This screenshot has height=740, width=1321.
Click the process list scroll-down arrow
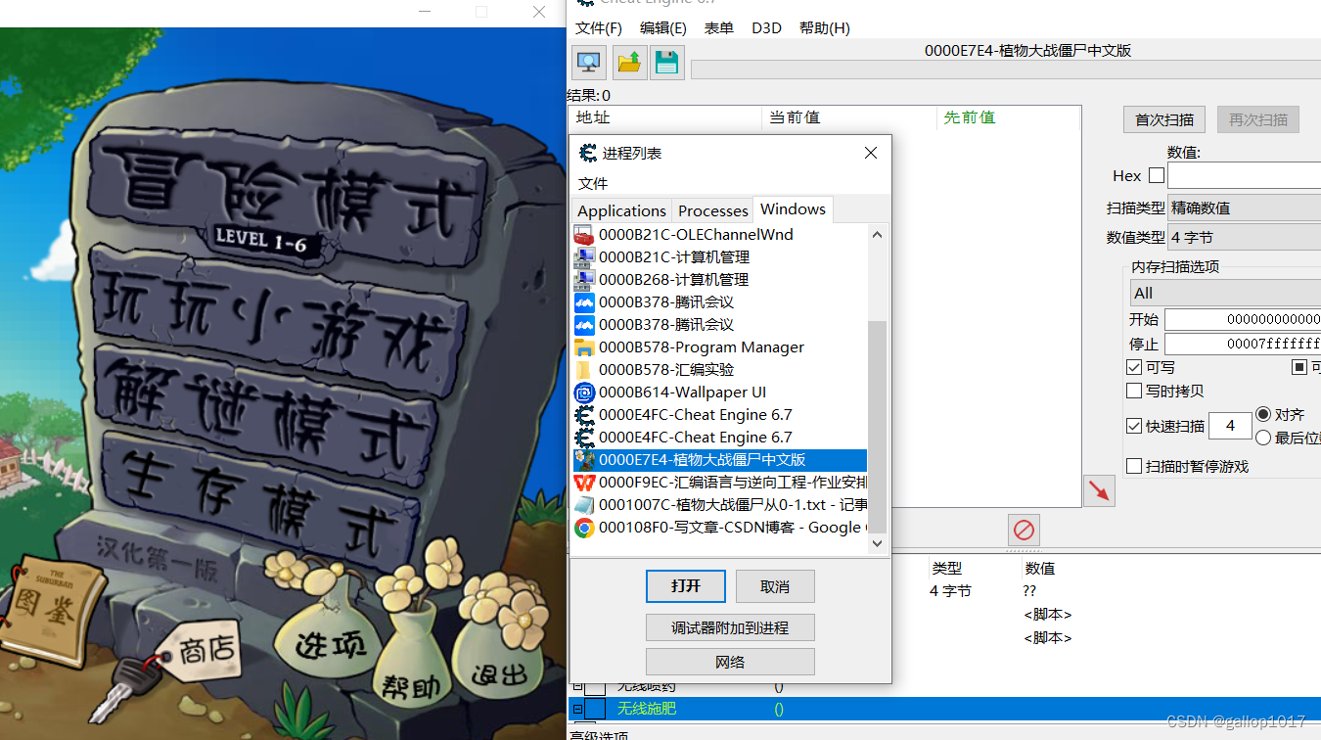click(x=877, y=543)
